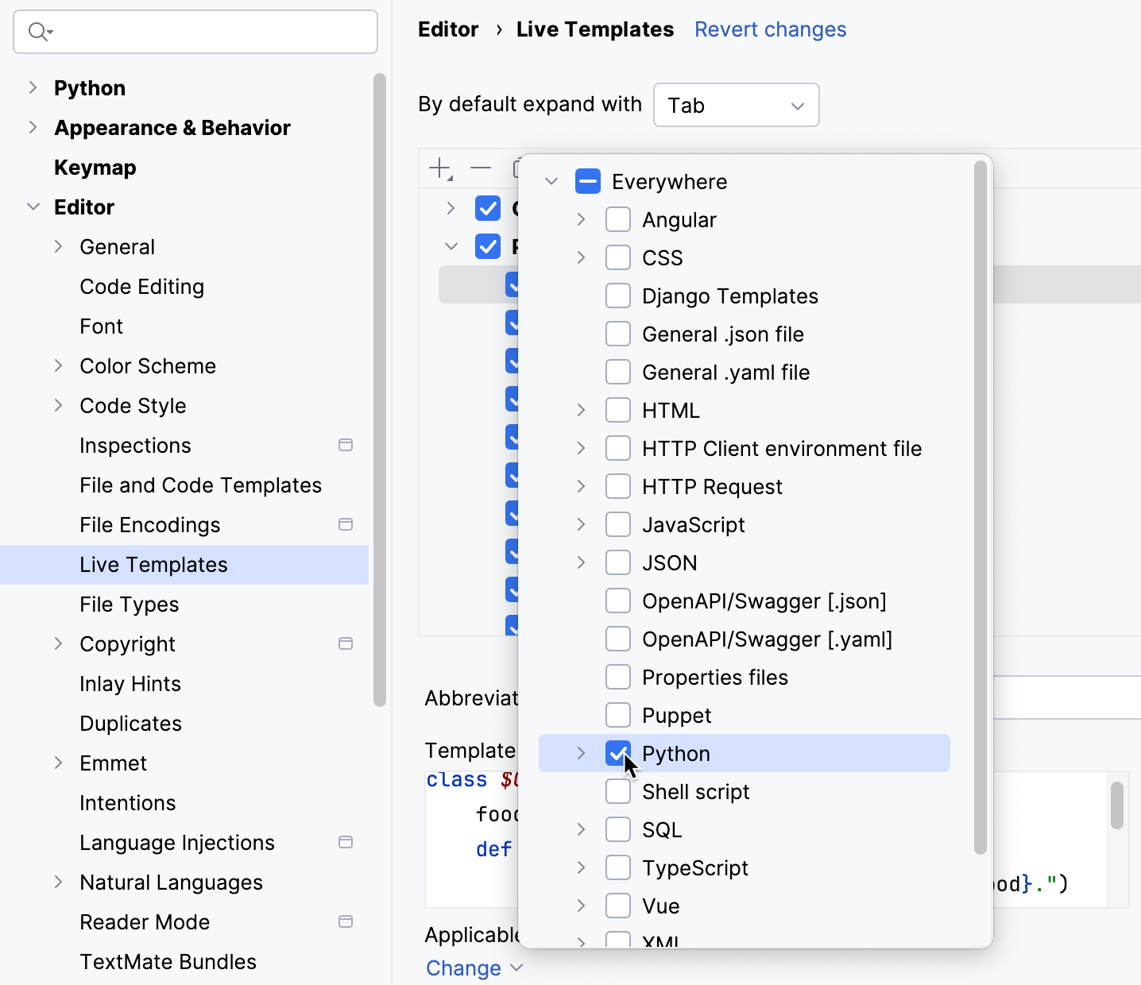The height and width of the screenshot is (985, 1141).
Task: Uncheck the Python context checkbox
Action: pos(618,753)
